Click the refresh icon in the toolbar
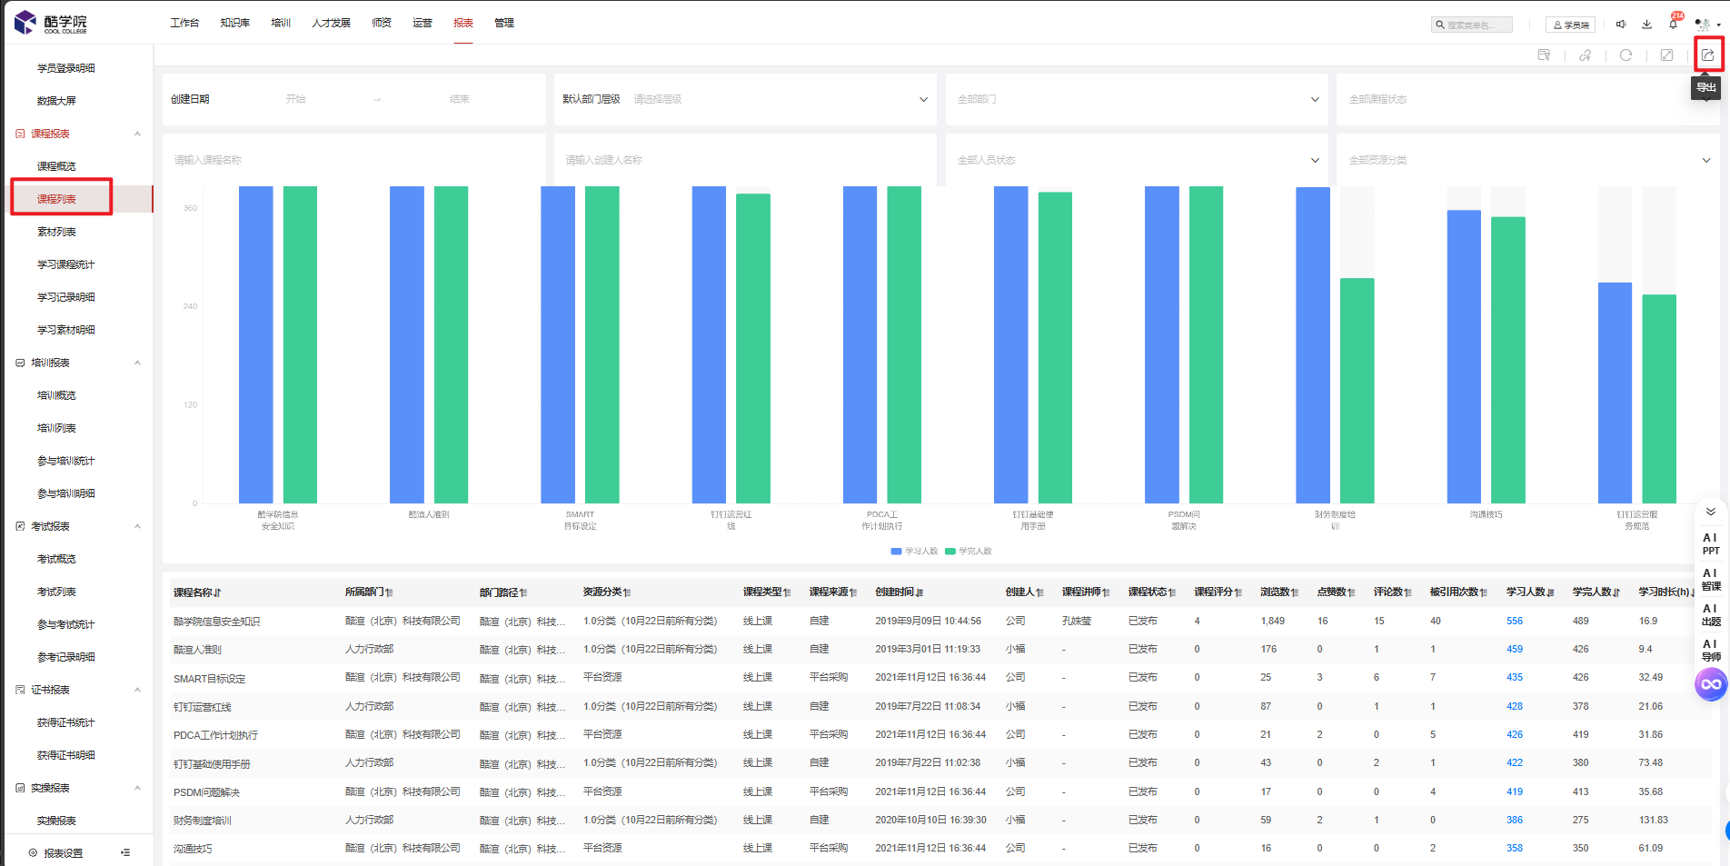 tap(1626, 55)
